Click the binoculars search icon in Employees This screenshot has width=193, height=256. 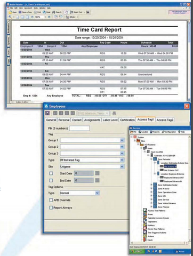coord(114,113)
